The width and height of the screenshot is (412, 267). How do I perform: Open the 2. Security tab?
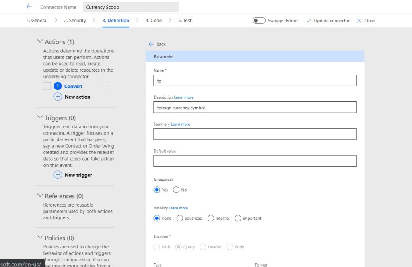75,20
